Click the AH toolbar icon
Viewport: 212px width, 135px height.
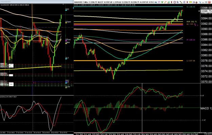[194, 2]
